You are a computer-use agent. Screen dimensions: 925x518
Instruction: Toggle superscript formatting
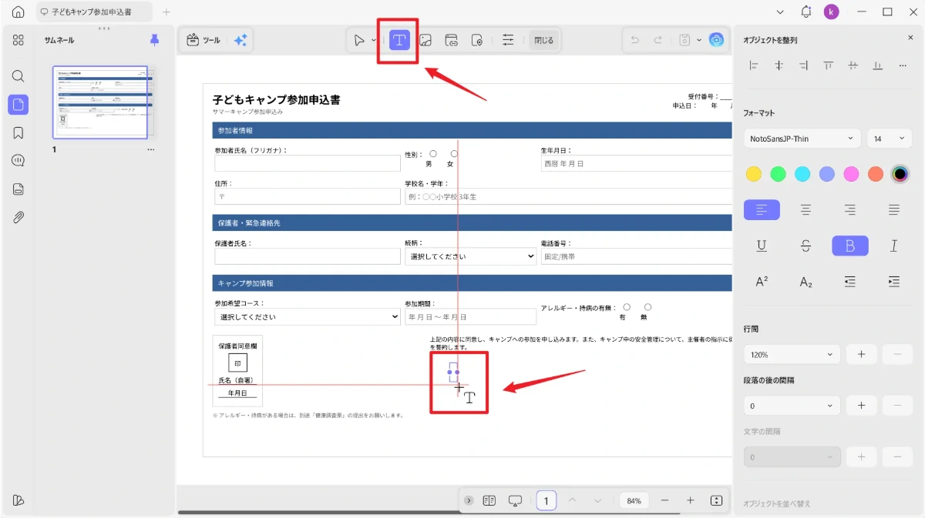point(762,282)
